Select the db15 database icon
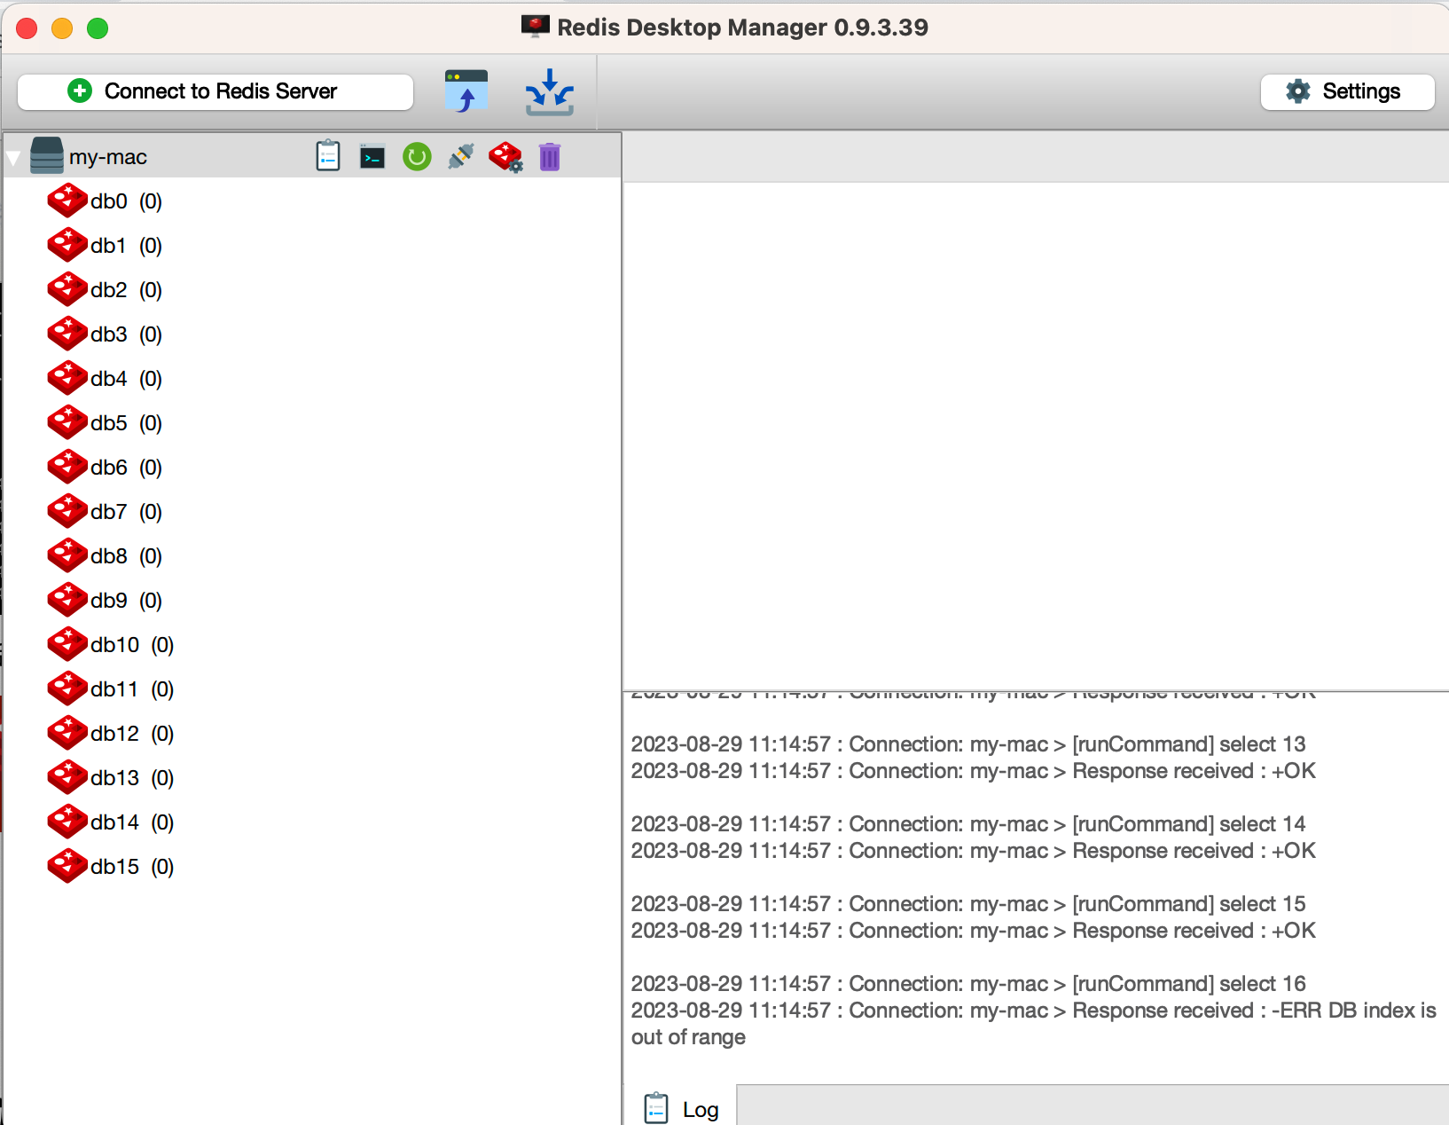This screenshot has width=1449, height=1125. 67,866
